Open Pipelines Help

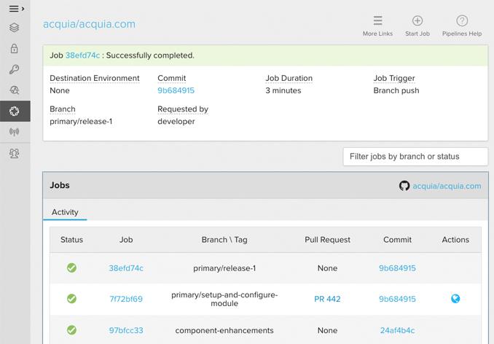(x=461, y=26)
